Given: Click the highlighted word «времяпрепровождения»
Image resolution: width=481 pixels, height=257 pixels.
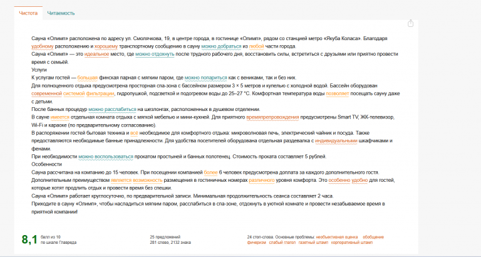Looking at the screenshot, I should 272,117.
